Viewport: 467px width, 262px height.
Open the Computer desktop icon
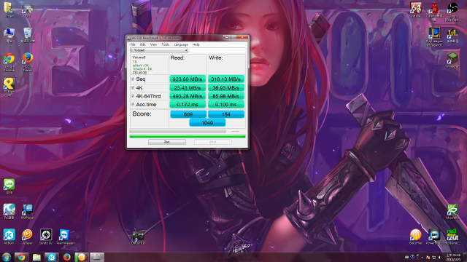coord(9,35)
